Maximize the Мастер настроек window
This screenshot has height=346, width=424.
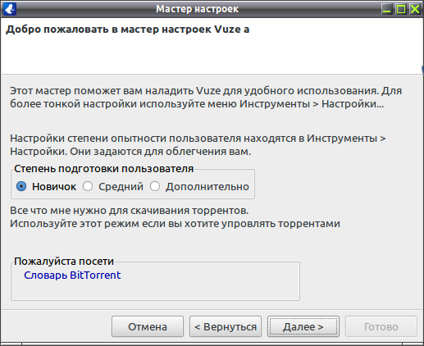401,9
